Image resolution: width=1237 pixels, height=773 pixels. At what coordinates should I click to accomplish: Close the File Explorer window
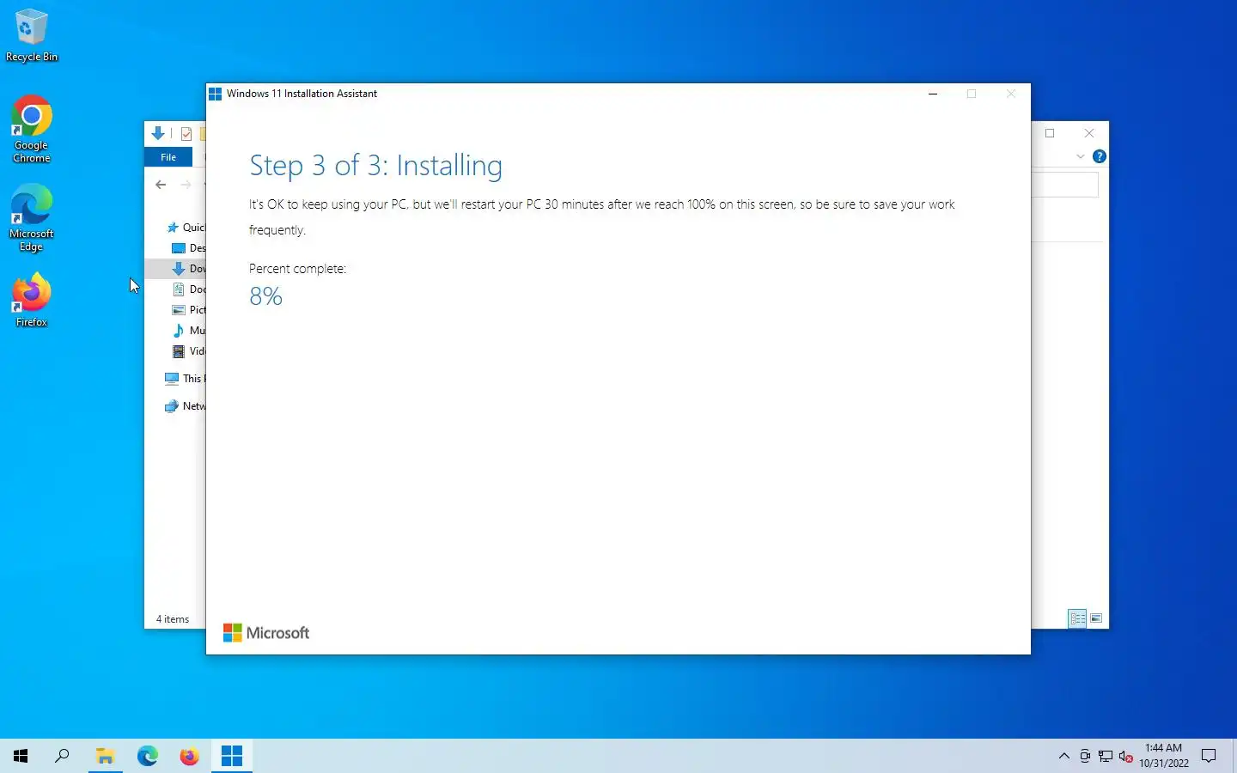(1089, 133)
